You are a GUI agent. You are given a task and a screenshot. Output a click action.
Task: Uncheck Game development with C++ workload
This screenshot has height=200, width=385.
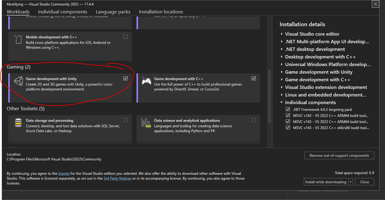pyautogui.click(x=254, y=79)
